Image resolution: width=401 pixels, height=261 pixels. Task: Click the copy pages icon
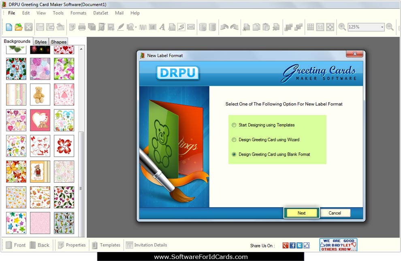[256, 27]
